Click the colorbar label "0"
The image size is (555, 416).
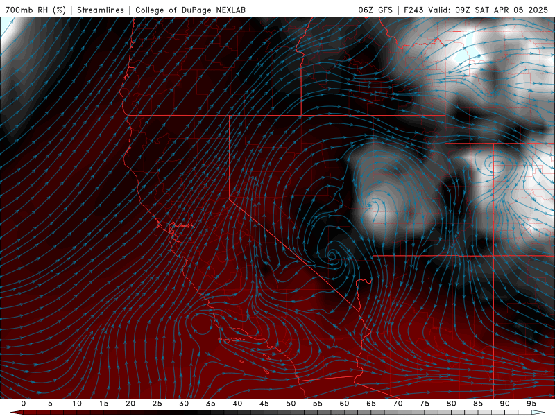point(24,404)
